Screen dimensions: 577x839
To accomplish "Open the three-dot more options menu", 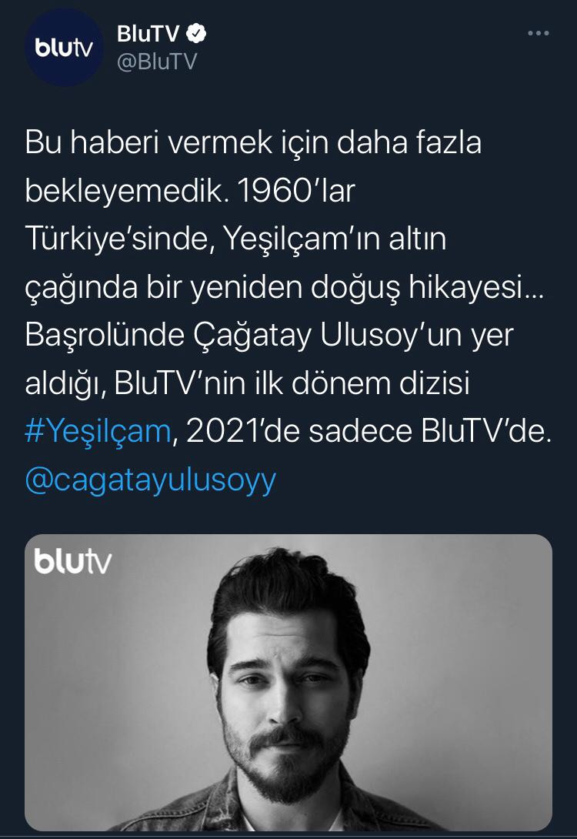I will (x=538, y=33).
